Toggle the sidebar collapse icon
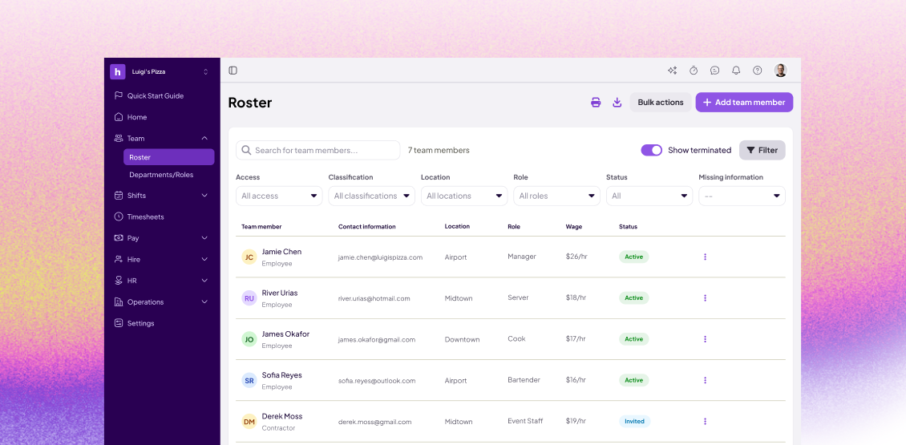 233,71
